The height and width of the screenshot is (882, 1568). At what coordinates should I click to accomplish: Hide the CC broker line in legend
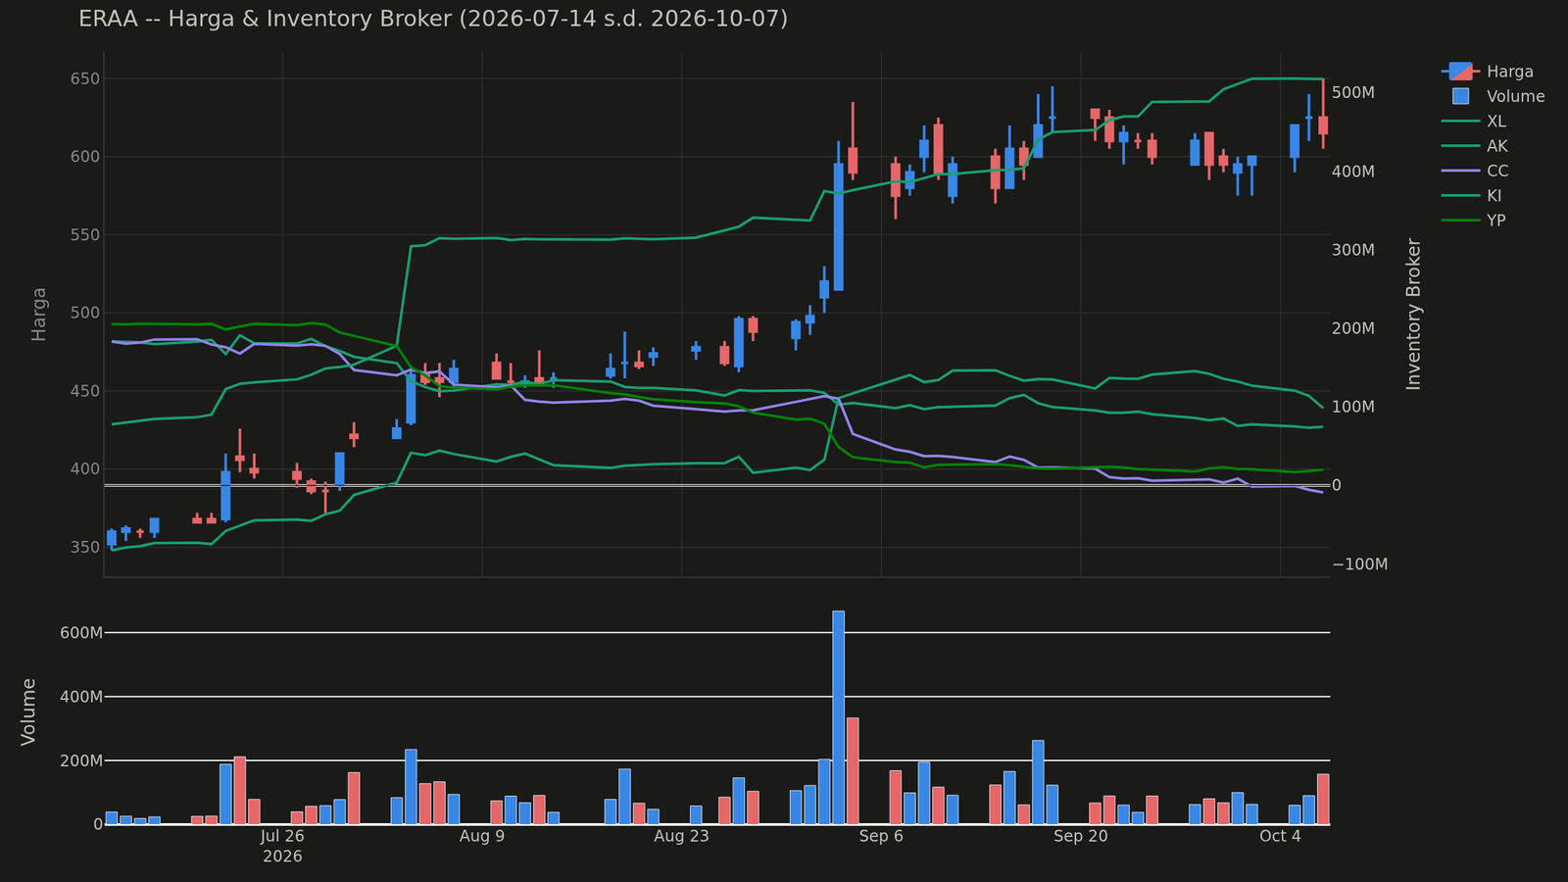[x=1474, y=171]
